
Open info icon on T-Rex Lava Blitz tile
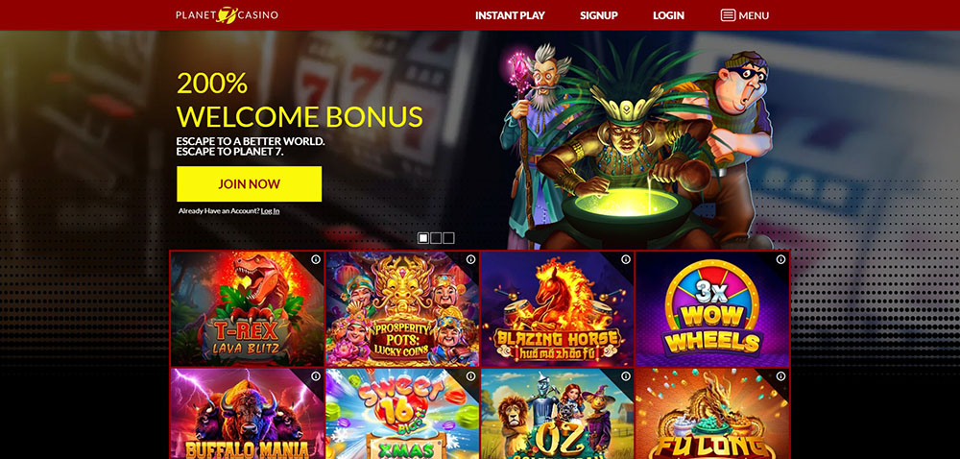point(316,259)
